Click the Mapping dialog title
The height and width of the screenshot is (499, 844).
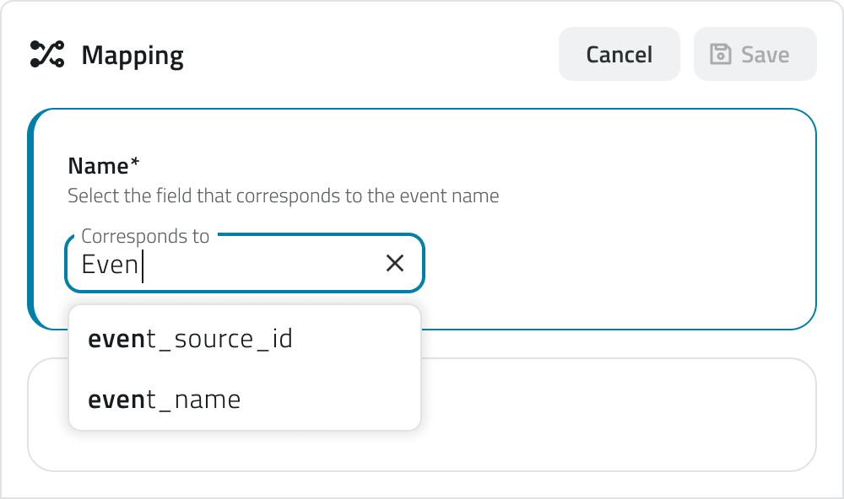click(133, 56)
